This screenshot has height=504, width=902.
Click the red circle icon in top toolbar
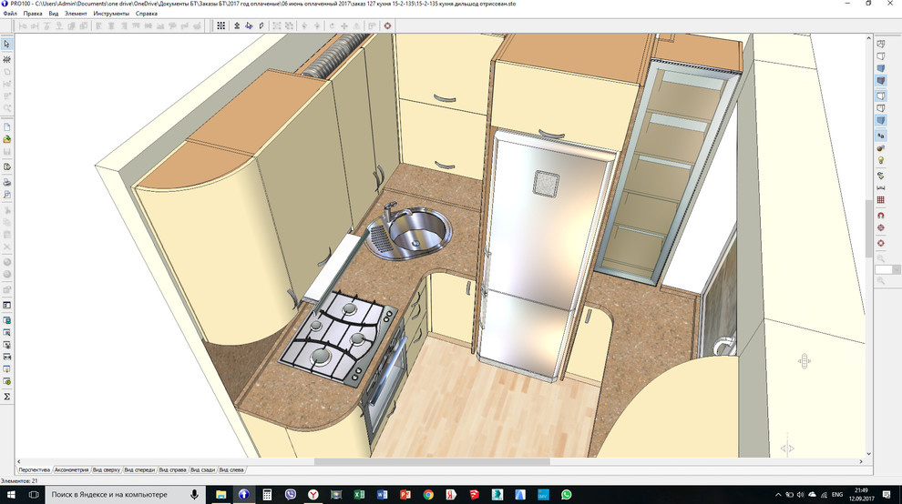click(x=388, y=25)
